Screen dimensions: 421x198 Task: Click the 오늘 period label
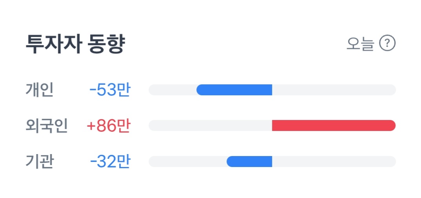click(x=360, y=44)
